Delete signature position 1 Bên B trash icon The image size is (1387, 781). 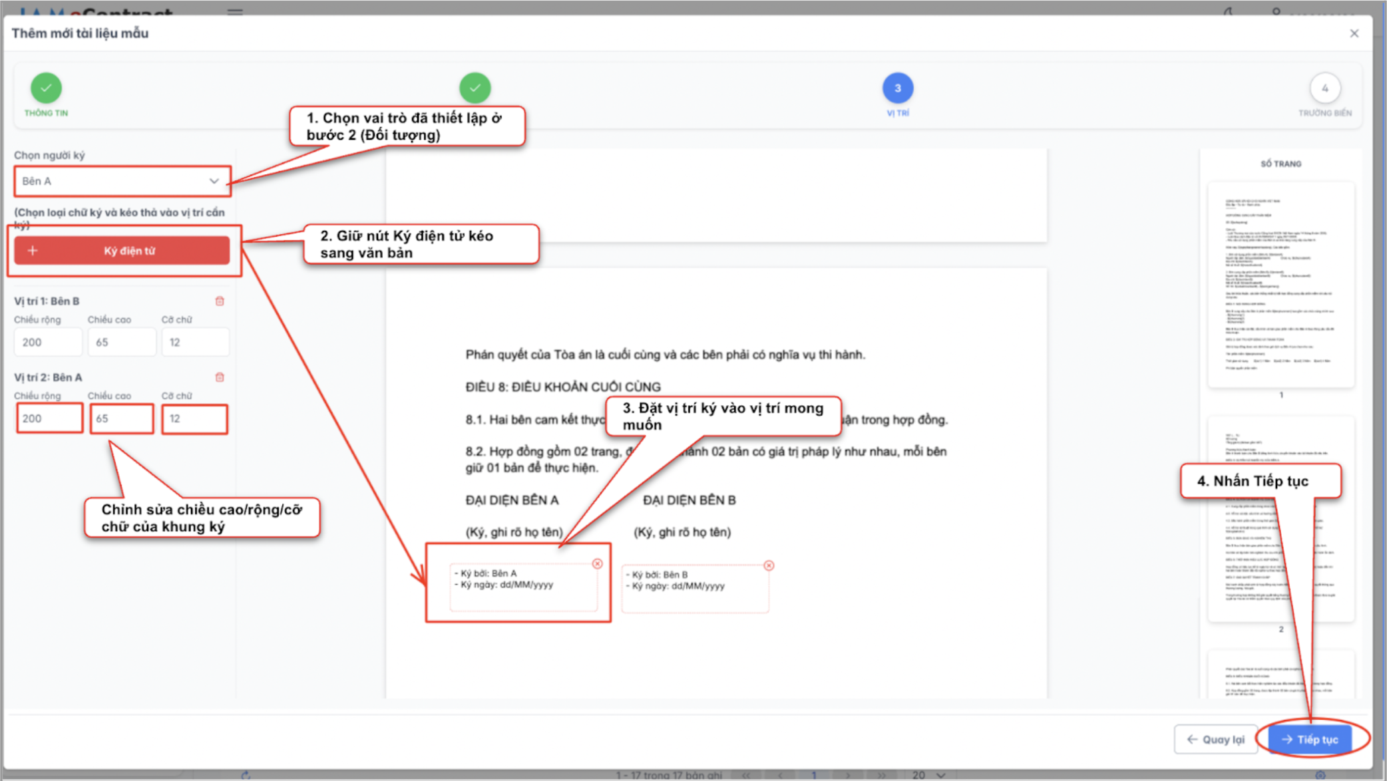point(220,301)
